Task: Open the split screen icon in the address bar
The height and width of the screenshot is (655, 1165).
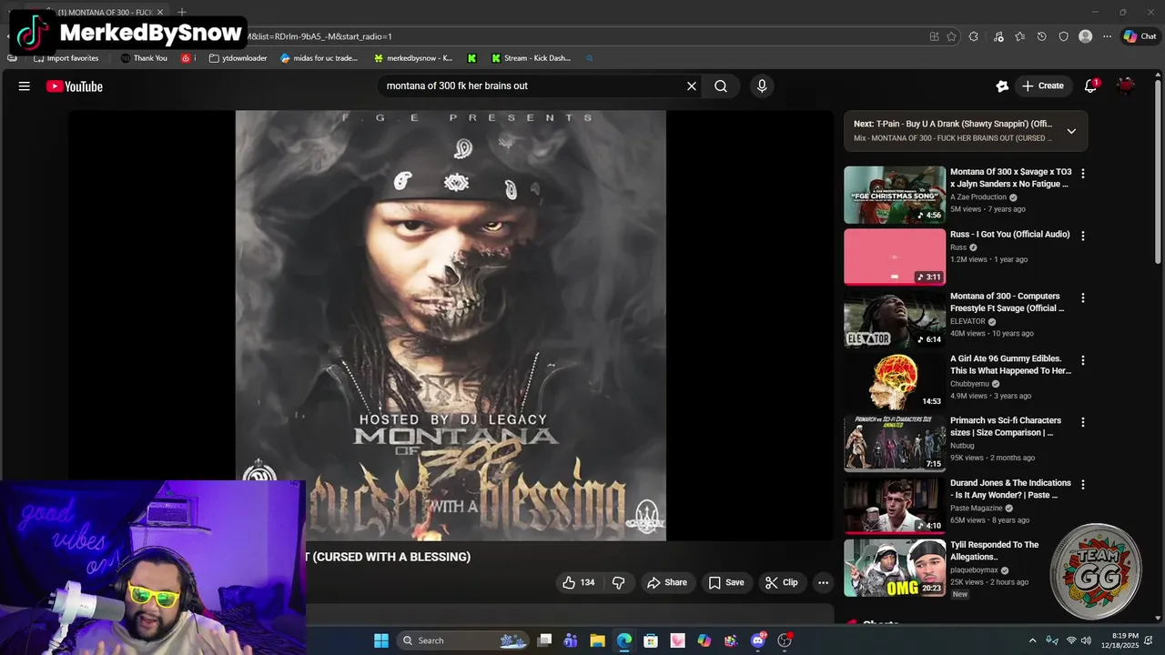Action: pos(934,36)
